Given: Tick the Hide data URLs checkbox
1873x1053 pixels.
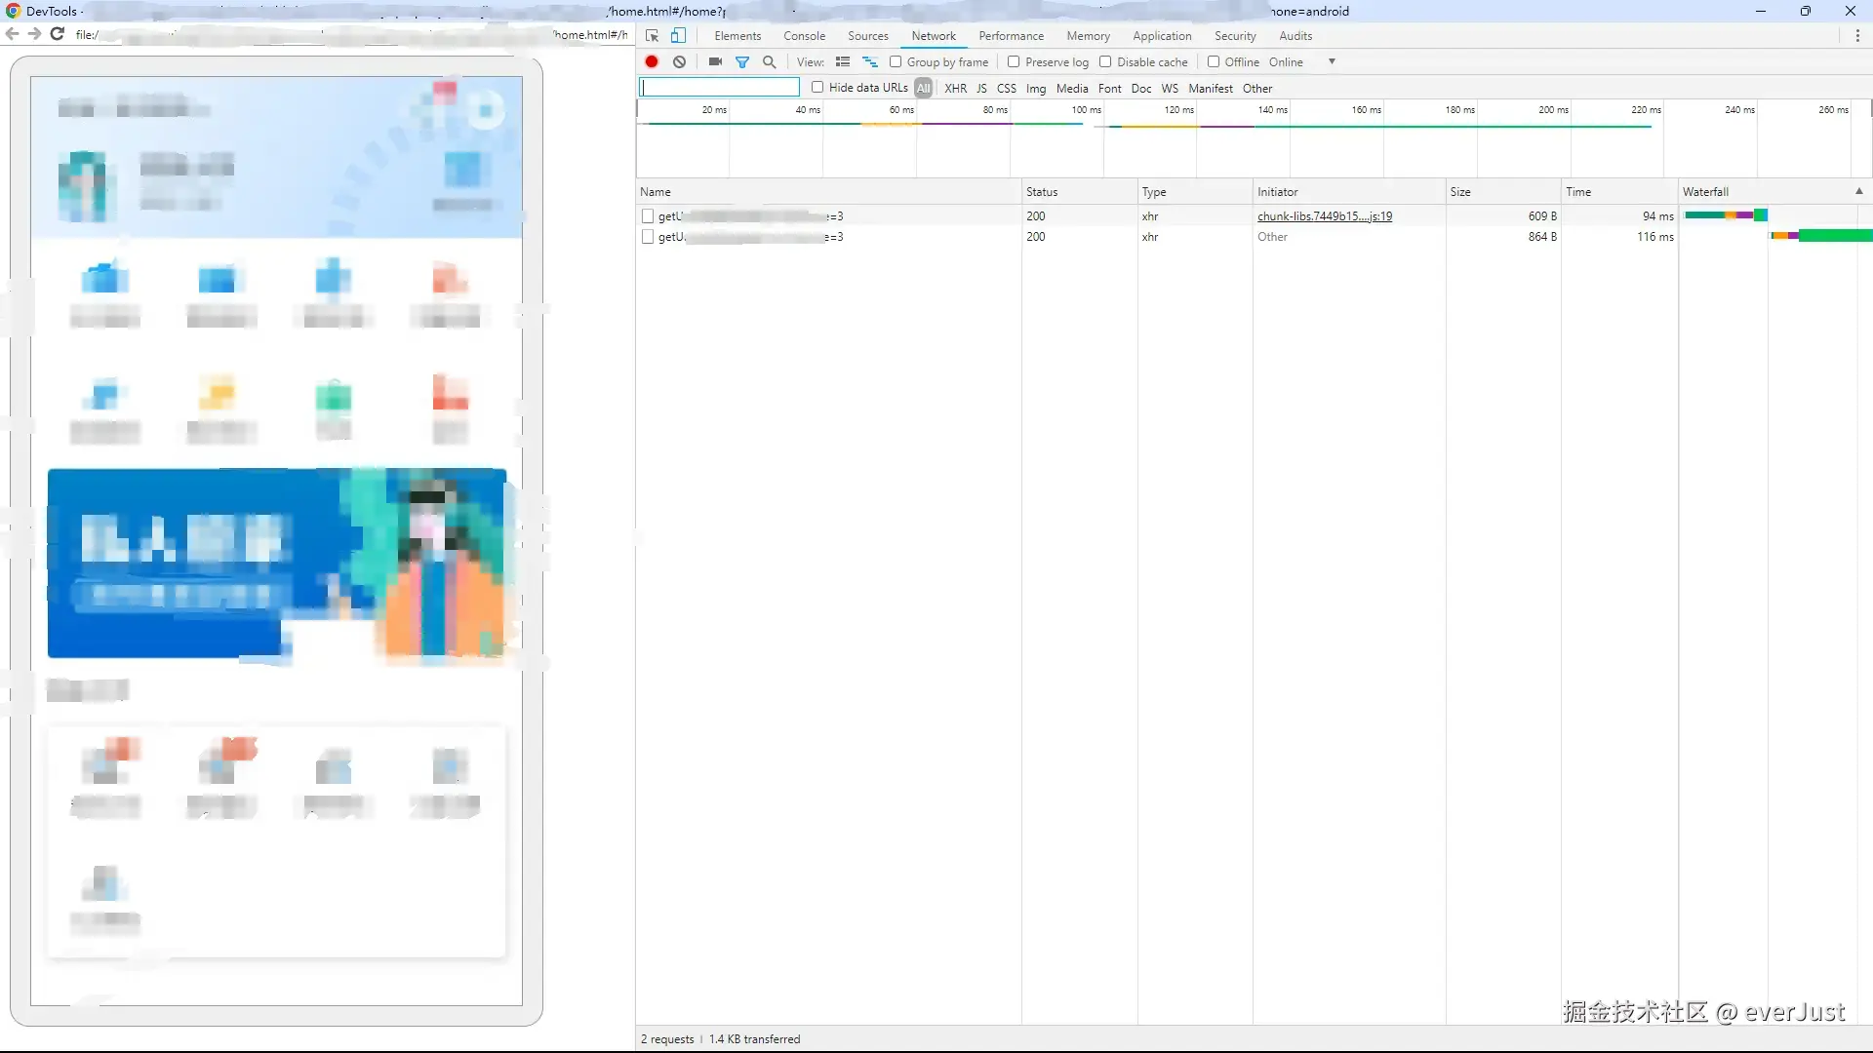Looking at the screenshot, I should click(817, 88).
